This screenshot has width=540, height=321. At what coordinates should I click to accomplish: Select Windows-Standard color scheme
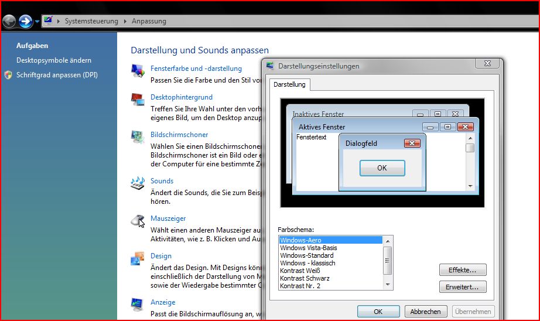[x=330, y=255]
